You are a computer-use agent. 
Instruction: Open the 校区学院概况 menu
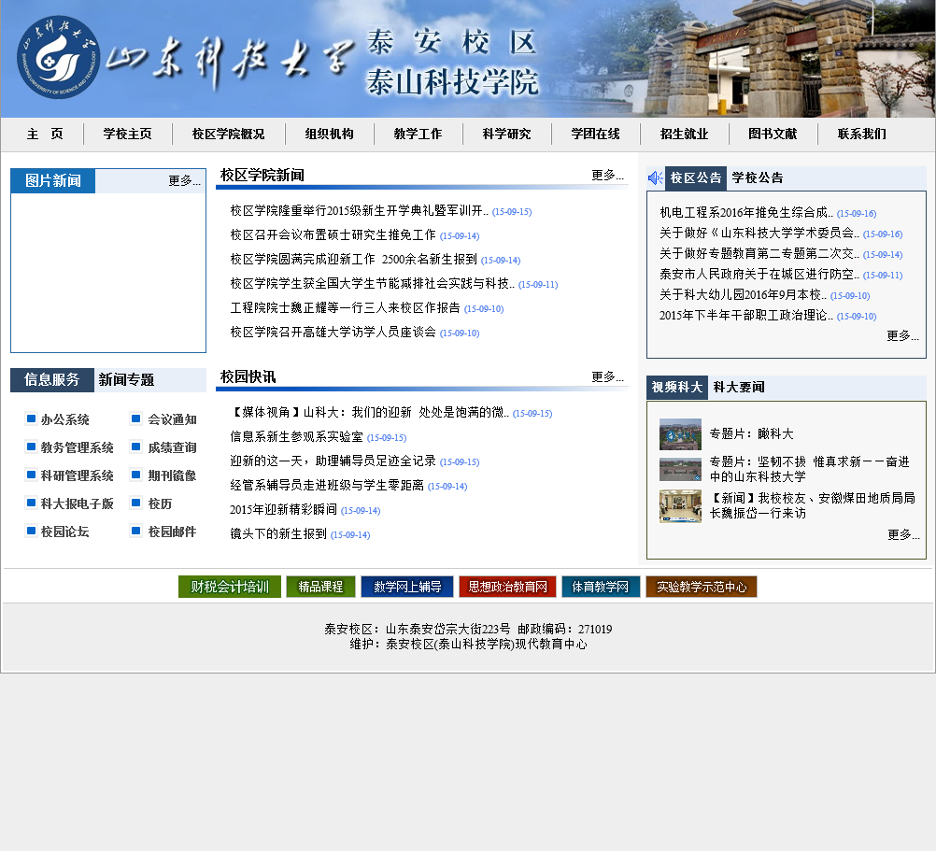(229, 135)
